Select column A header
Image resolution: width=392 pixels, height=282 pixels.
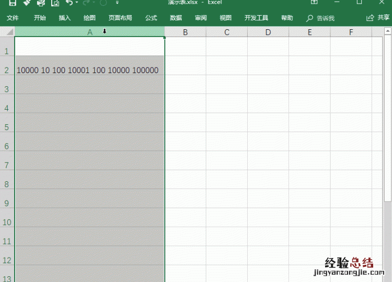click(x=90, y=32)
